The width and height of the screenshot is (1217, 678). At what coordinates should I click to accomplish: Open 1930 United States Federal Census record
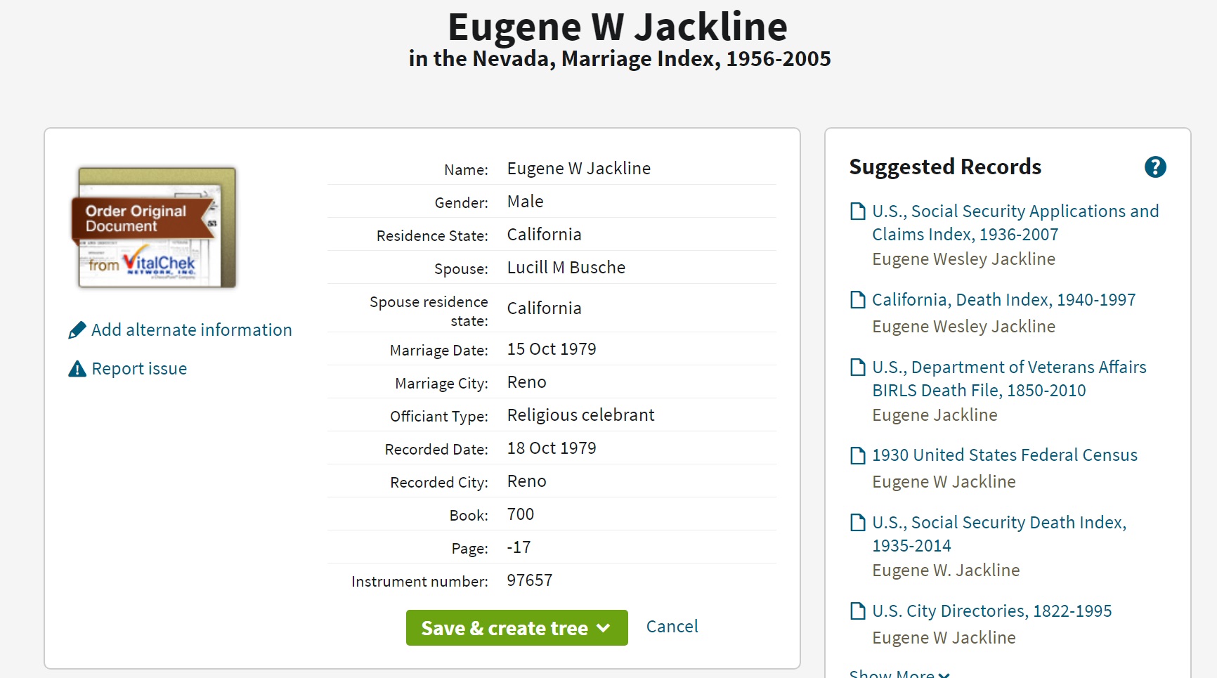coord(1004,455)
